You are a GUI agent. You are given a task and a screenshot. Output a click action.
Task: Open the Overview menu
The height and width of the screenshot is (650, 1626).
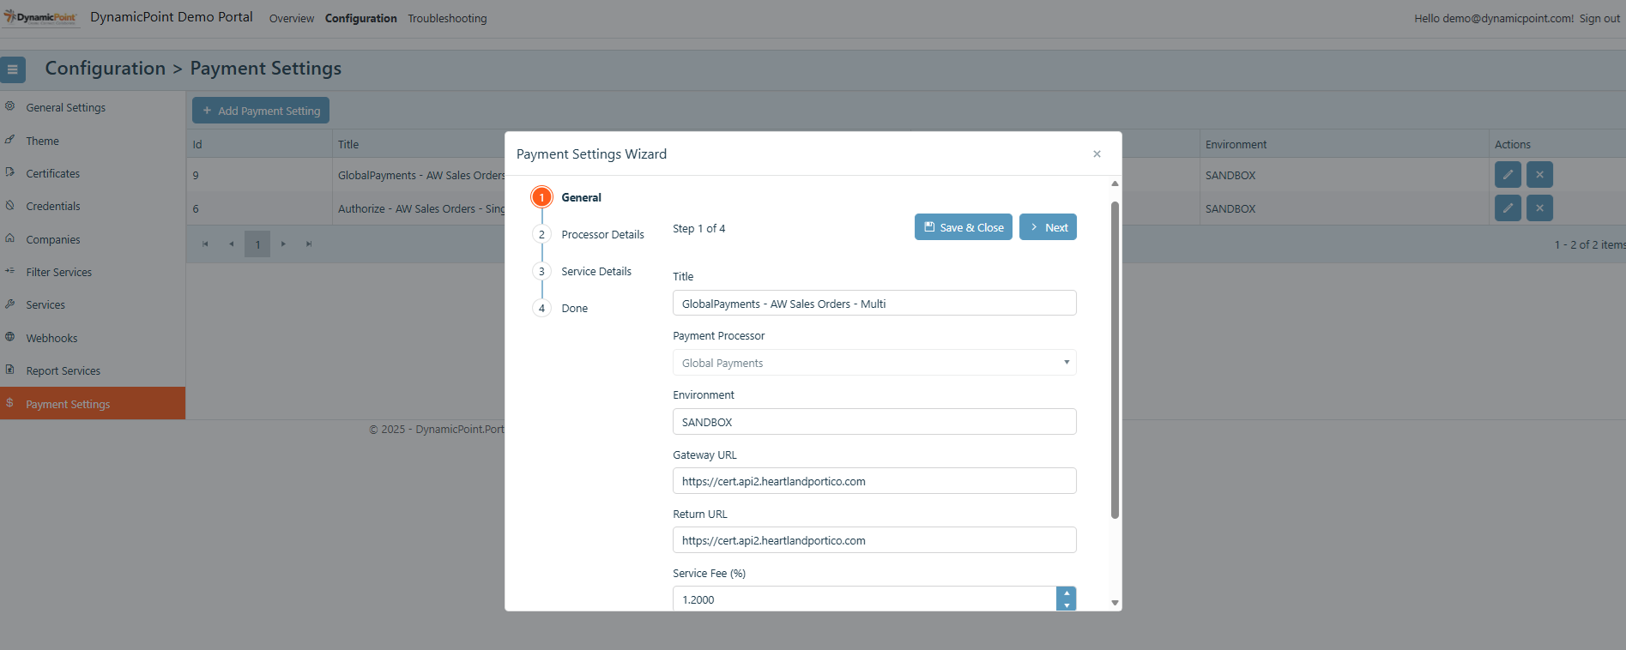[292, 18]
